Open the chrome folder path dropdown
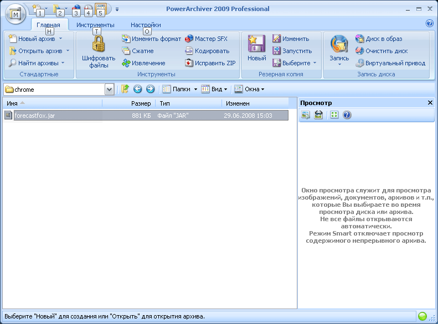The width and height of the screenshot is (438, 324). pyautogui.click(x=109, y=90)
